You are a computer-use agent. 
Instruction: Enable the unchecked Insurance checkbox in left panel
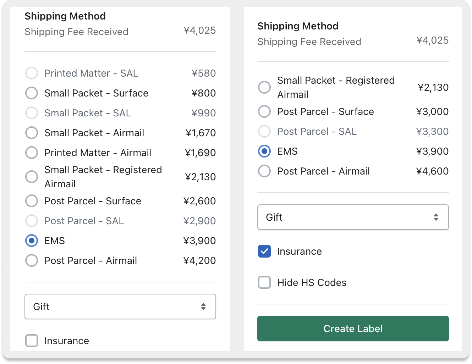[x=32, y=341]
